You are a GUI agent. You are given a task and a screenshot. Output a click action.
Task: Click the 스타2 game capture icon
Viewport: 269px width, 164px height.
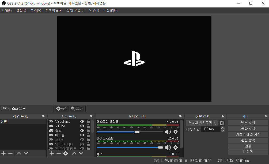click(51, 140)
